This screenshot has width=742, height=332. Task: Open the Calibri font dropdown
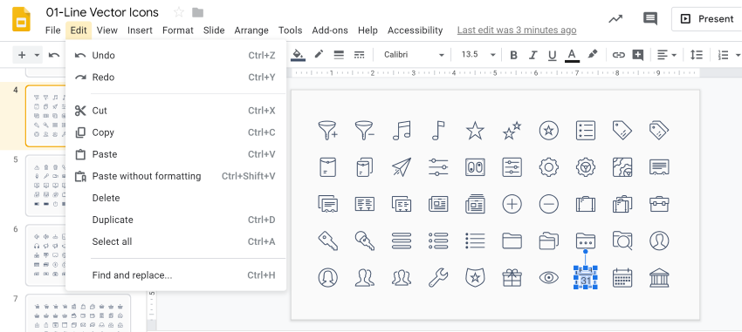[x=414, y=55]
